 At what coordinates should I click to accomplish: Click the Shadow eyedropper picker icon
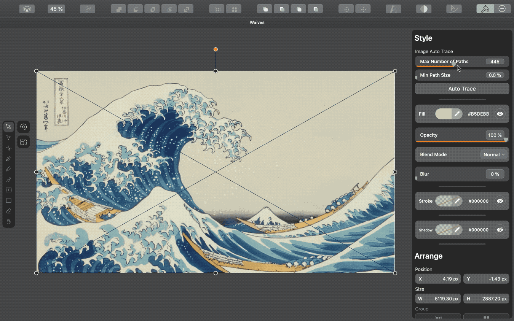coord(457,230)
